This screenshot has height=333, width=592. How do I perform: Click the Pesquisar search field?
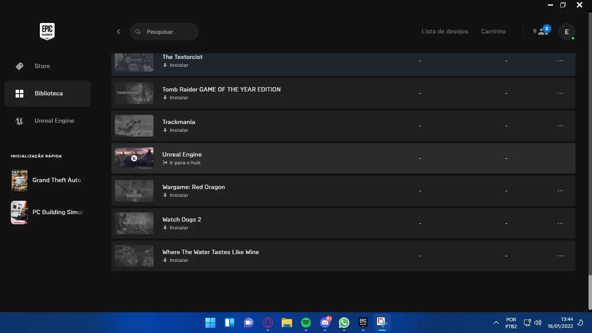tap(164, 32)
